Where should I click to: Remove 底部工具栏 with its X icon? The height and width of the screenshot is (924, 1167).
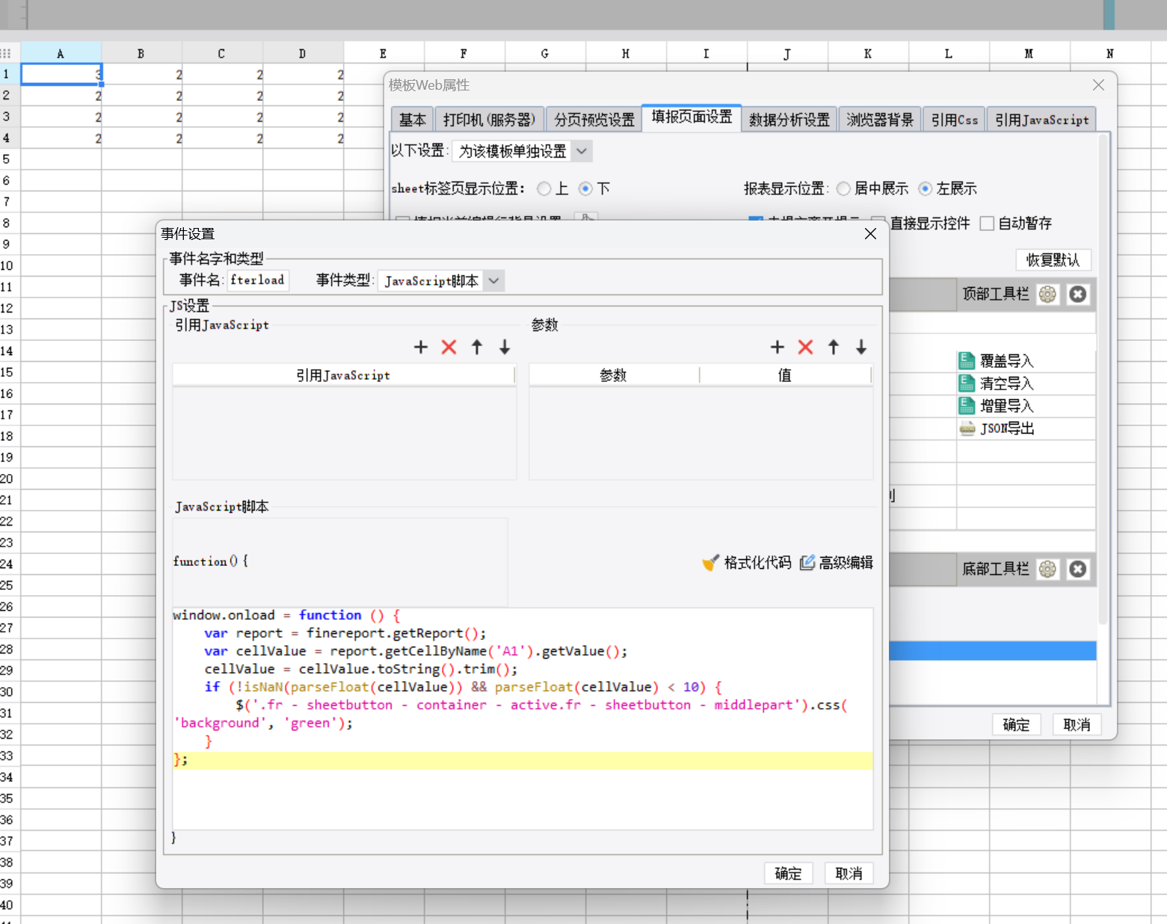tap(1077, 570)
